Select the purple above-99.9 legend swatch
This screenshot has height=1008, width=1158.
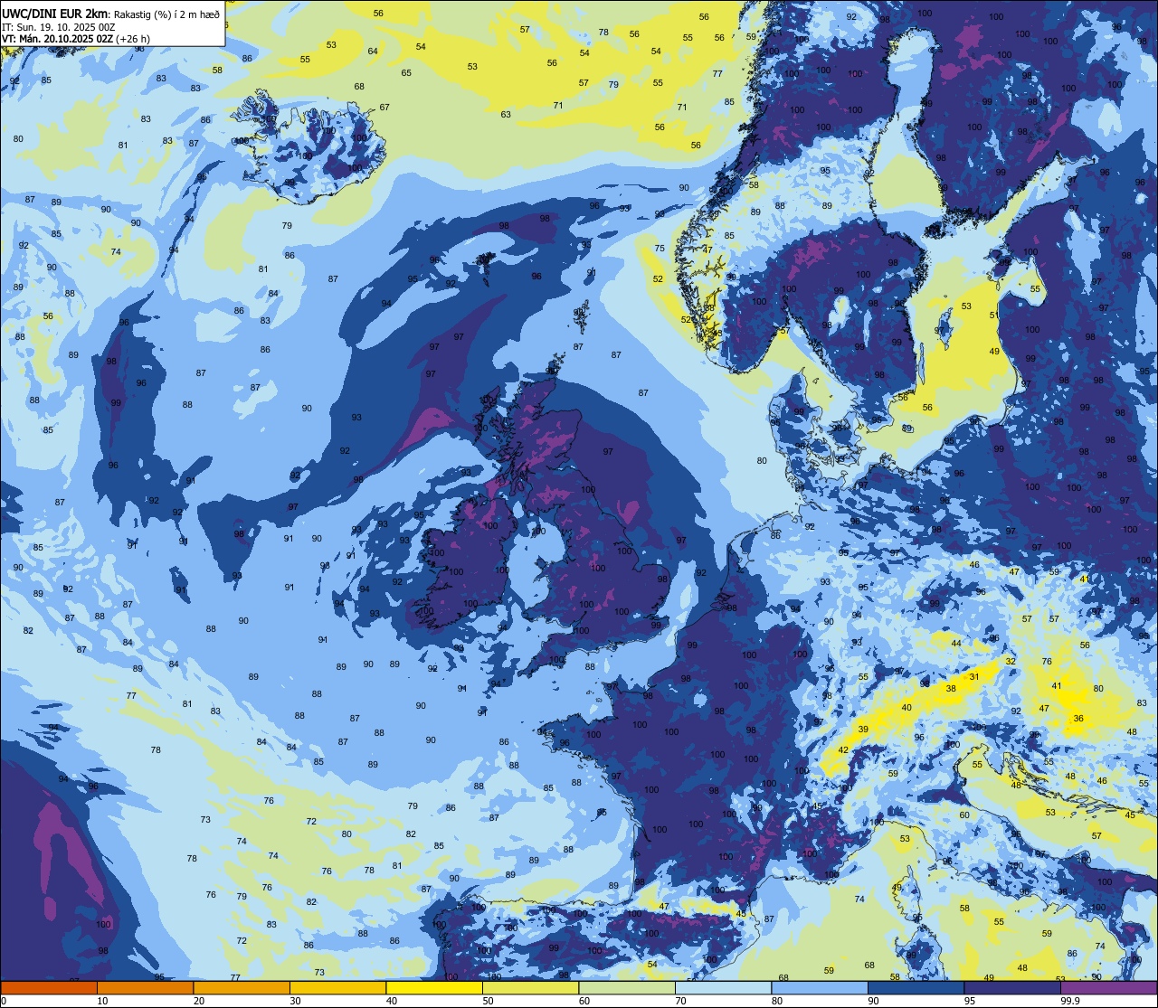click(x=1108, y=987)
